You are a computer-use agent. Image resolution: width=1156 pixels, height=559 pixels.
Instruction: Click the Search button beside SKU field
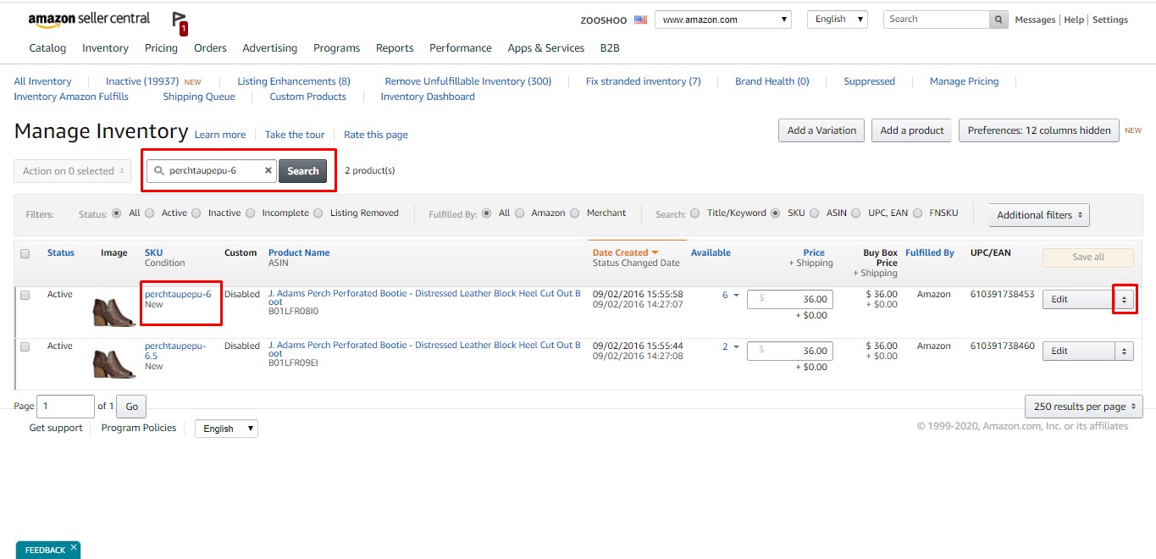(302, 171)
